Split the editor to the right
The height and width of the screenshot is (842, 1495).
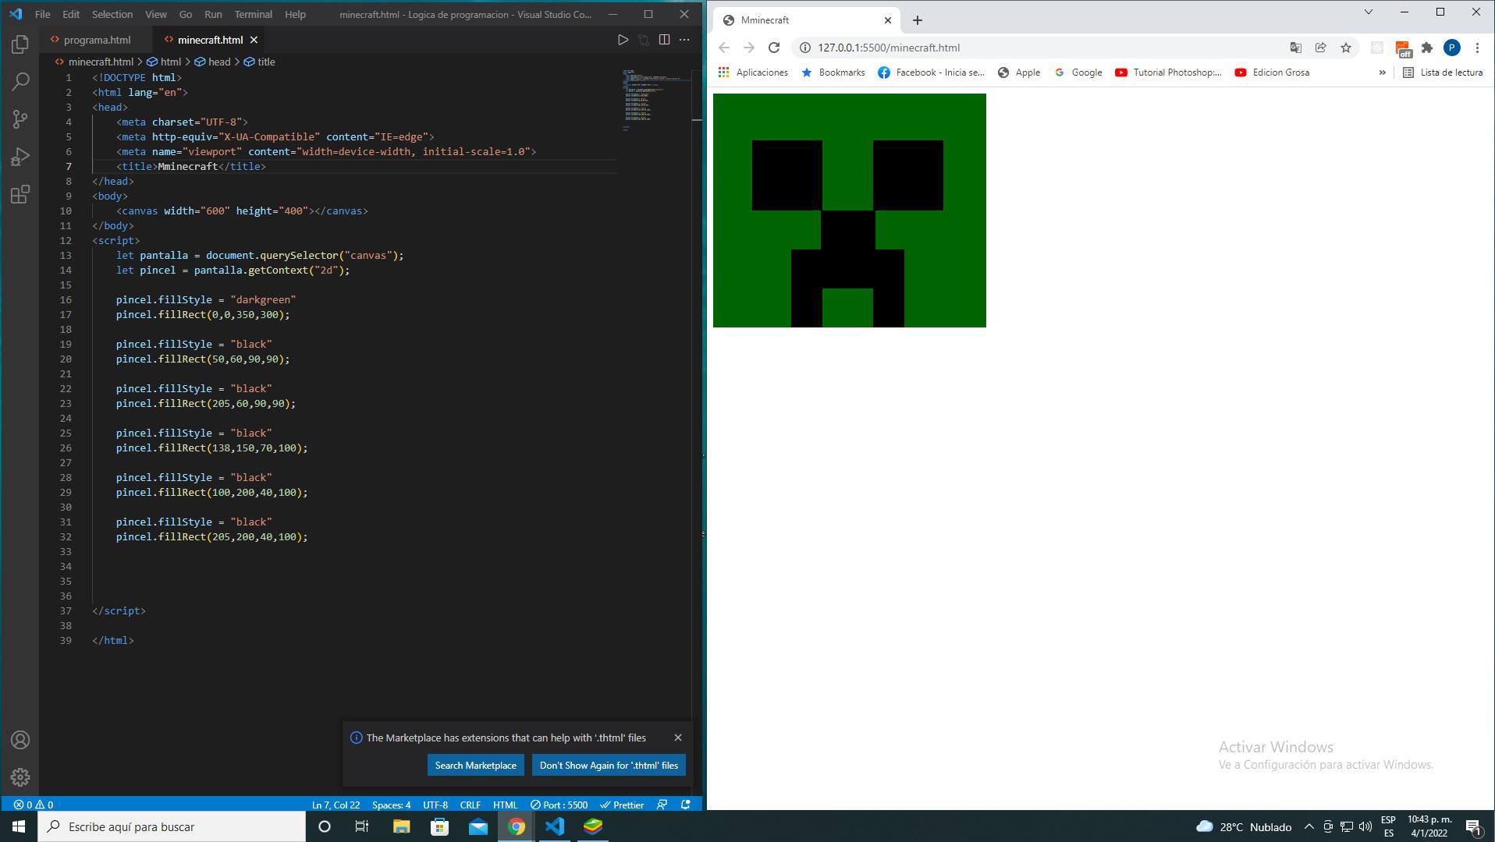664,40
